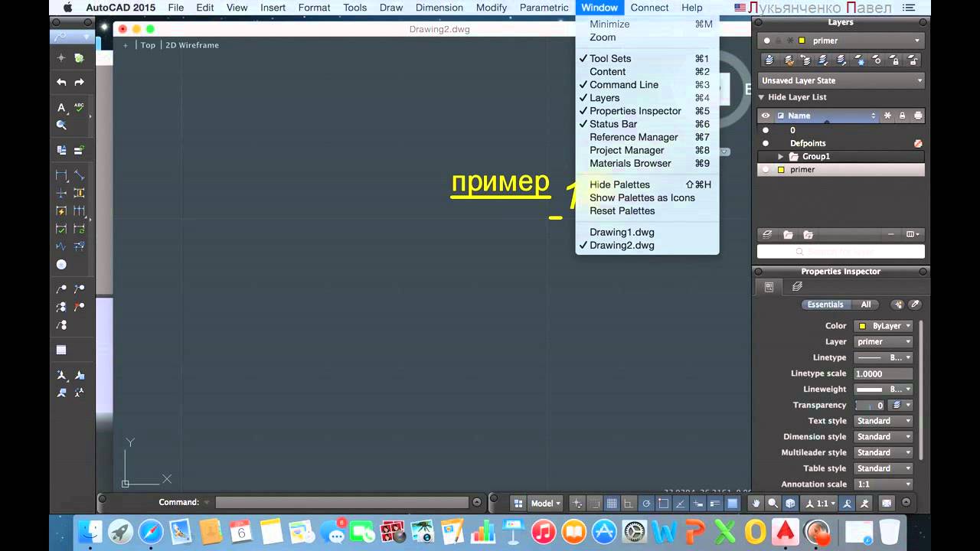
Task: Open iTunes music icon in the Dock
Action: click(x=544, y=531)
